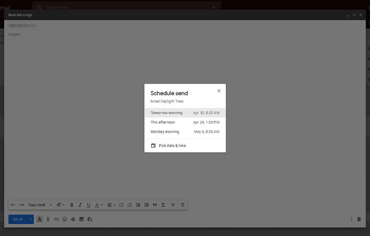The height and width of the screenshot is (236, 370).
Task: Click the Send button
Action: point(17,219)
